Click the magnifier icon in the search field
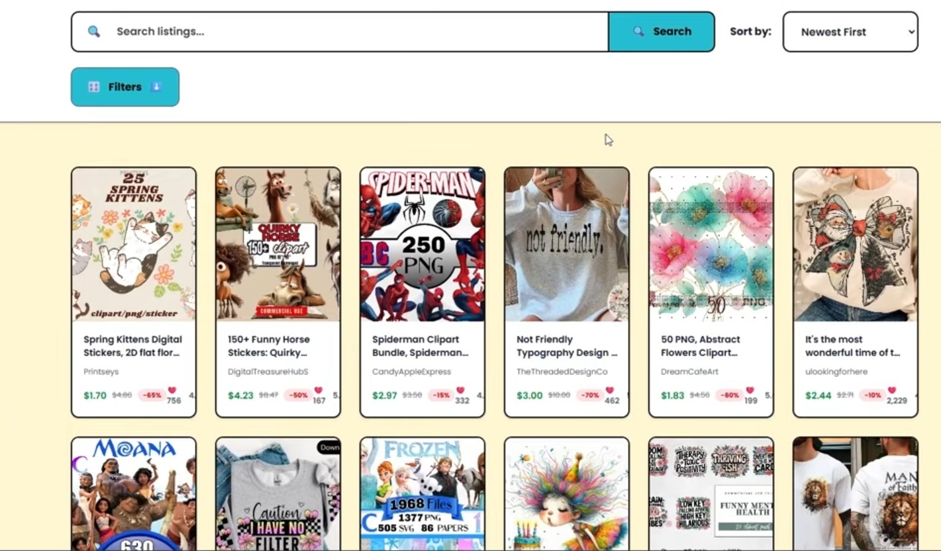This screenshot has width=941, height=551. coord(94,31)
